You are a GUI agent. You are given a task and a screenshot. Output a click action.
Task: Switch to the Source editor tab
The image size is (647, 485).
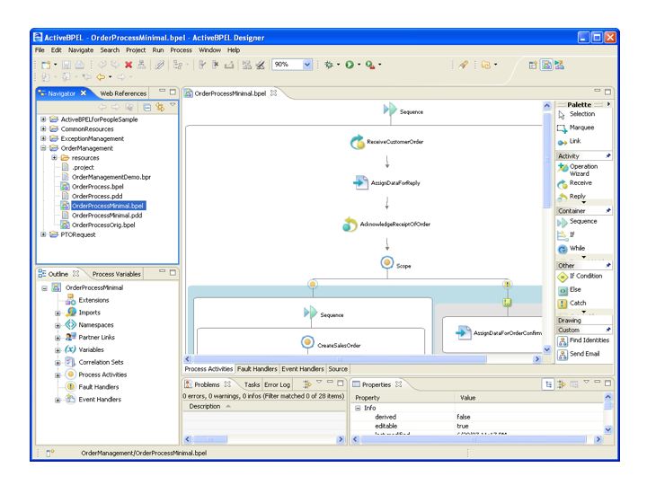click(338, 369)
